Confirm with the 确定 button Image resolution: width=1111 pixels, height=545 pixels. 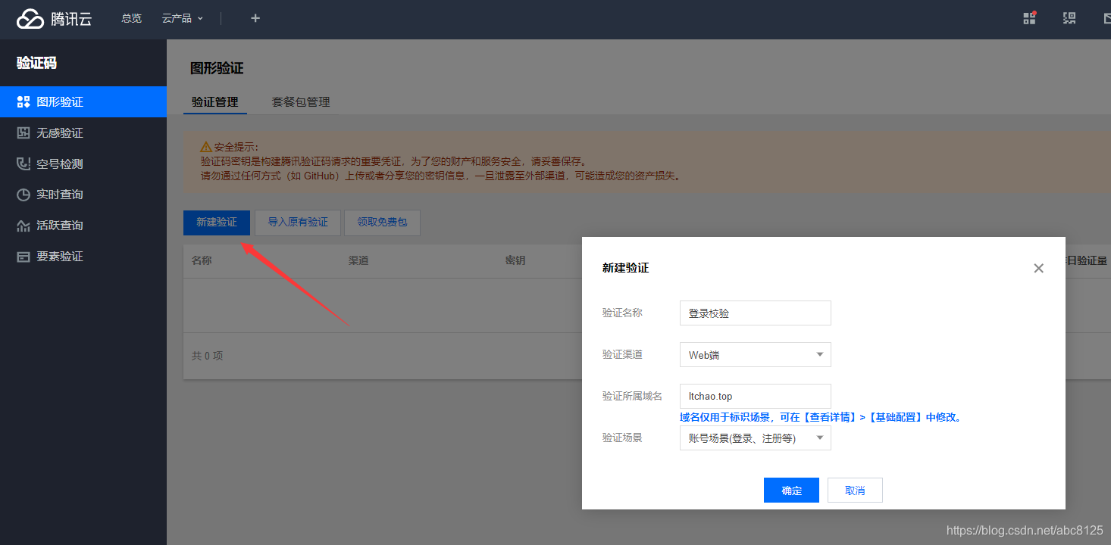coord(791,490)
